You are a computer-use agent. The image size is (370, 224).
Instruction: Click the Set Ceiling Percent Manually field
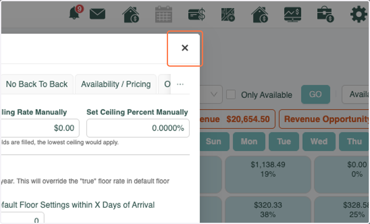point(138,128)
